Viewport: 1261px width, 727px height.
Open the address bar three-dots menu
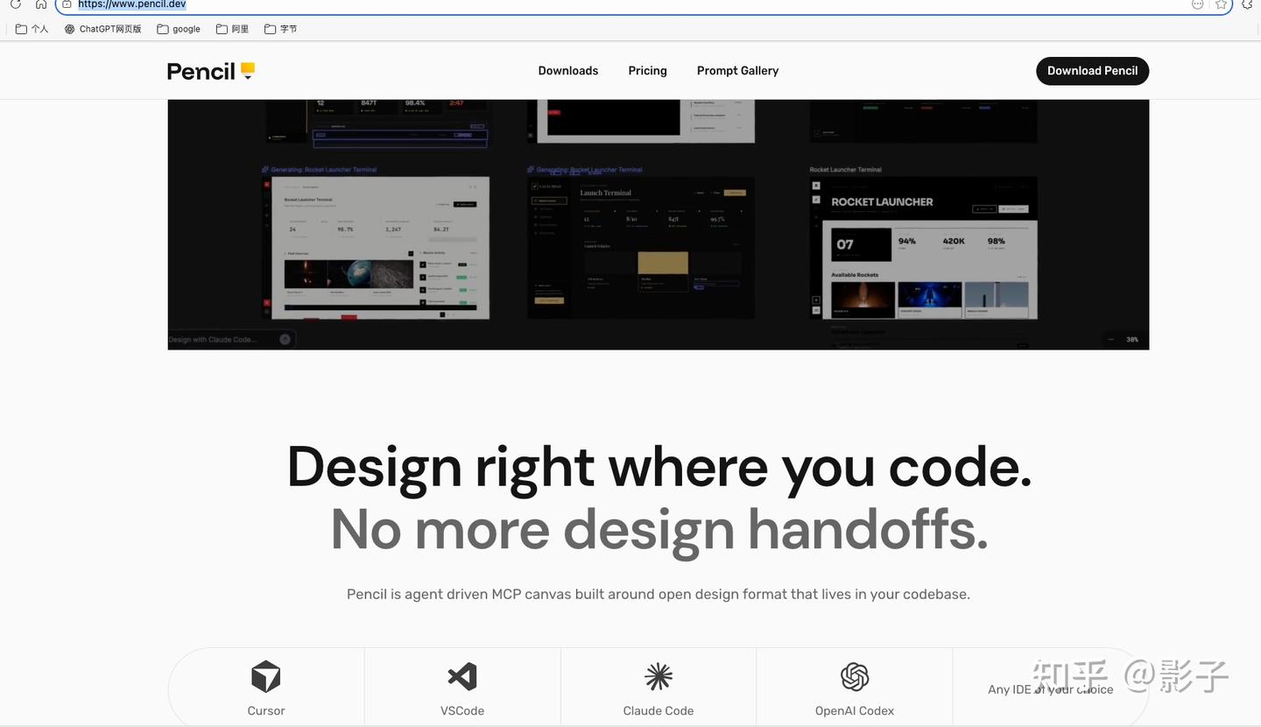click(x=1197, y=4)
